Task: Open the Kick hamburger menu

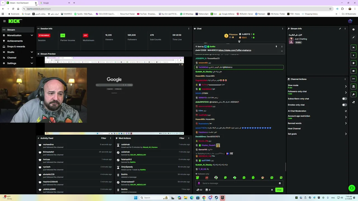Action: tap(4, 21)
